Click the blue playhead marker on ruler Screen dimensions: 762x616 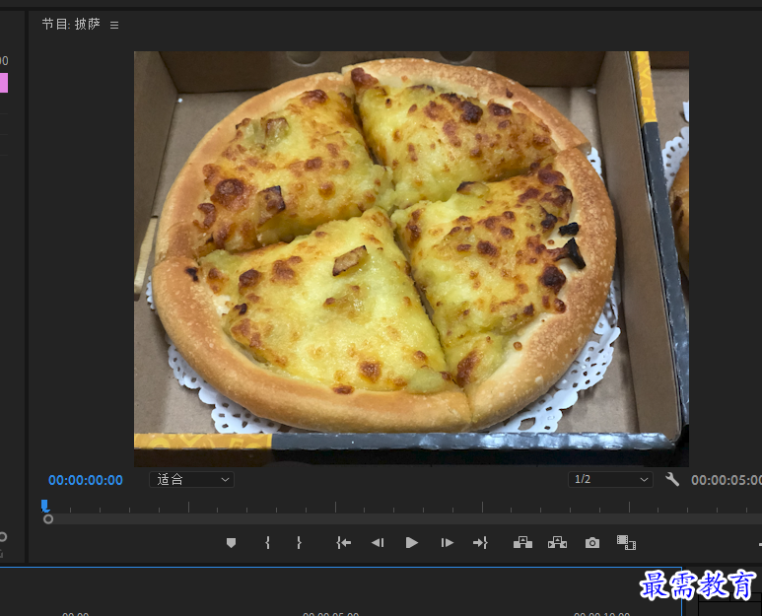(x=44, y=507)
